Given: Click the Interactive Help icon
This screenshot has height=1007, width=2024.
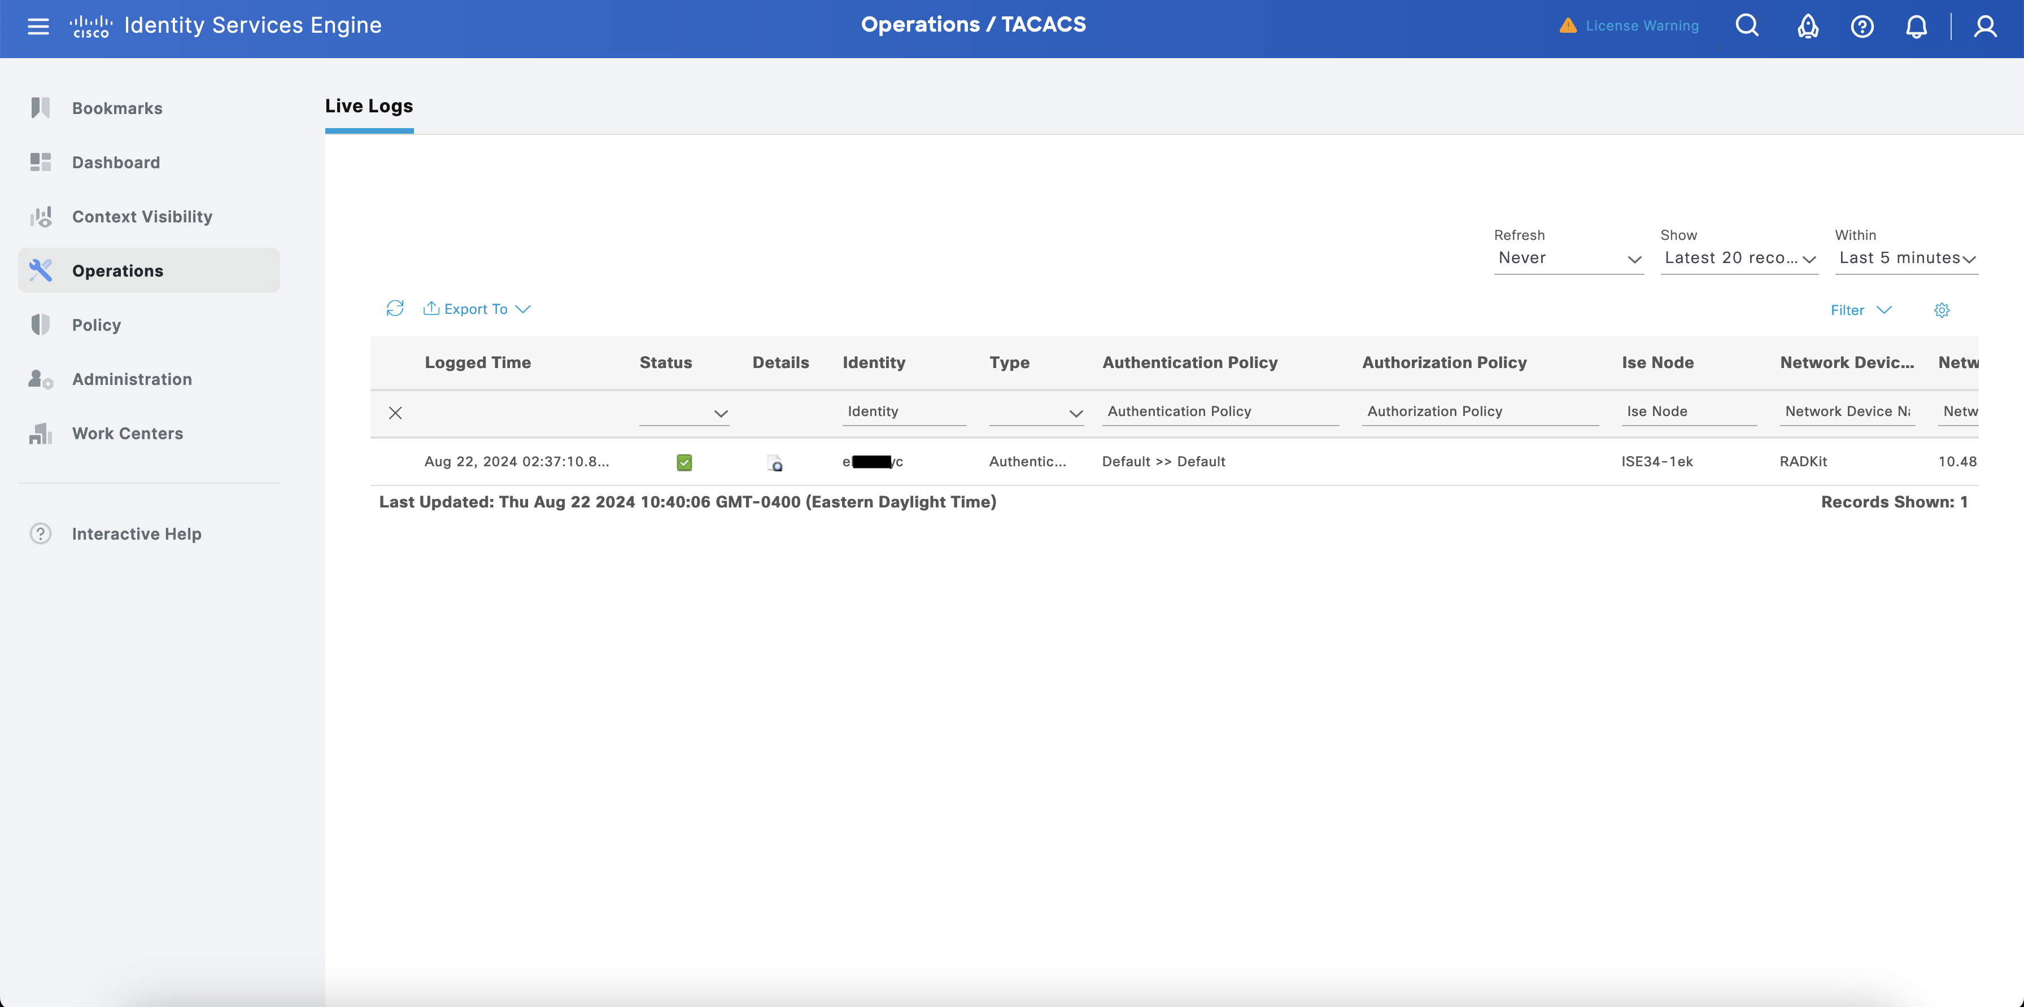Looking at the screenshot, I should click(41, 533).
